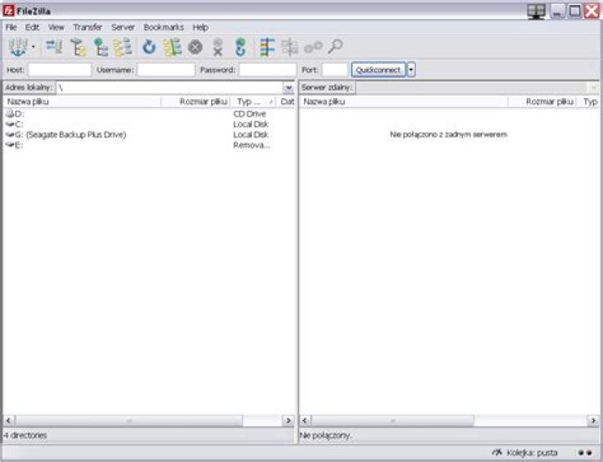The height and width of the screenshot is (462, 603).
Task: Click remote panel scrollbar right arrow
Action: tap(593, 420)
